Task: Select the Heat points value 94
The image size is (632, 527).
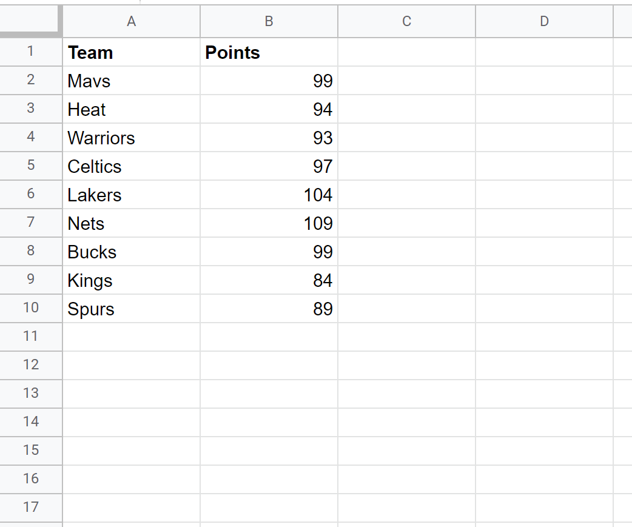Action: tap(269, 109)
